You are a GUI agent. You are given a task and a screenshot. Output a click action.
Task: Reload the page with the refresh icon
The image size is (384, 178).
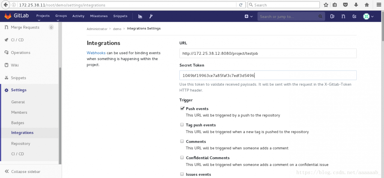[241, 5]
